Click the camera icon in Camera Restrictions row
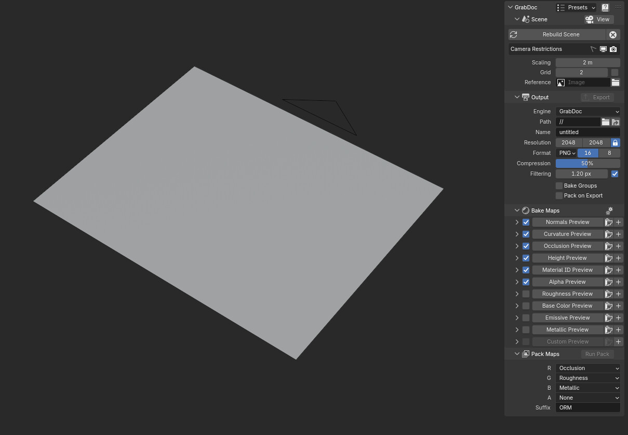 click(613, 49)
